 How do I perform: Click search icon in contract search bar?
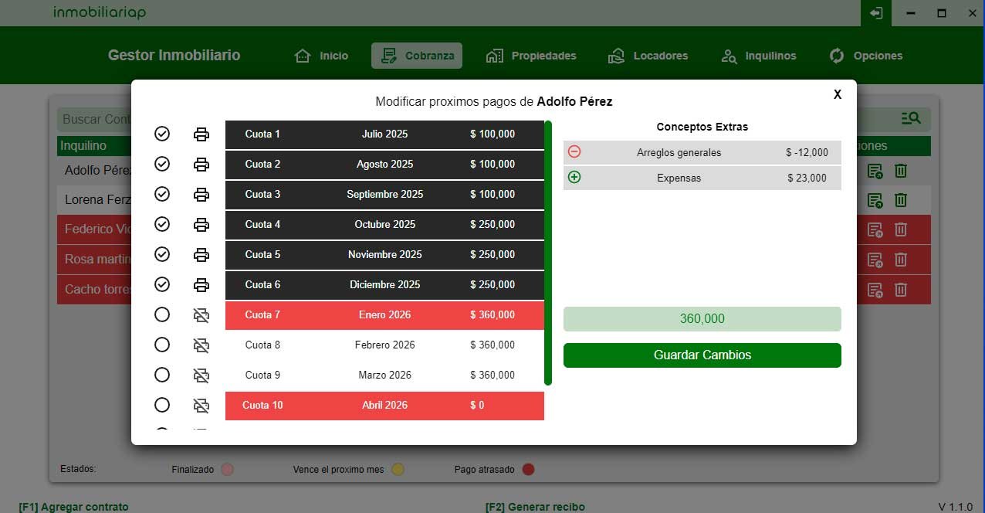coord(911,118)
